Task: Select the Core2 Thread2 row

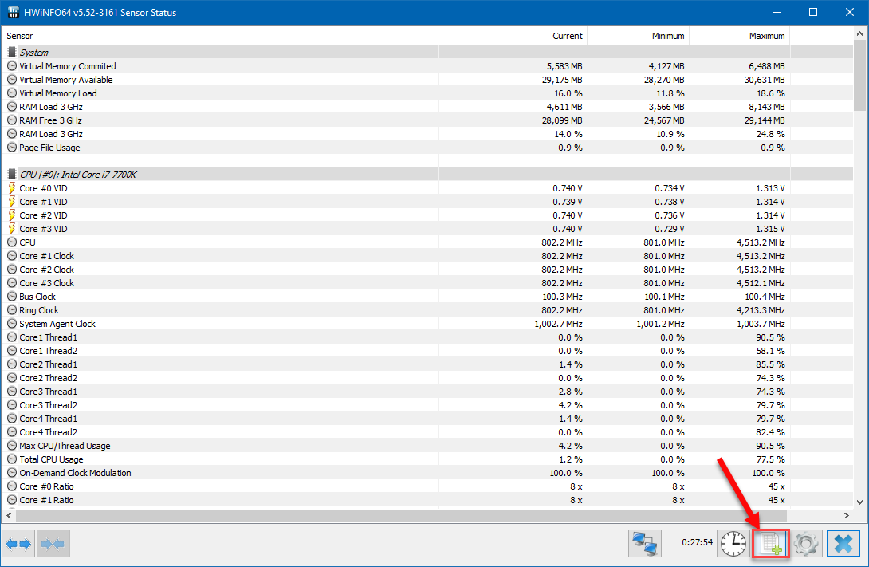Action: click(x=427, y=378)
